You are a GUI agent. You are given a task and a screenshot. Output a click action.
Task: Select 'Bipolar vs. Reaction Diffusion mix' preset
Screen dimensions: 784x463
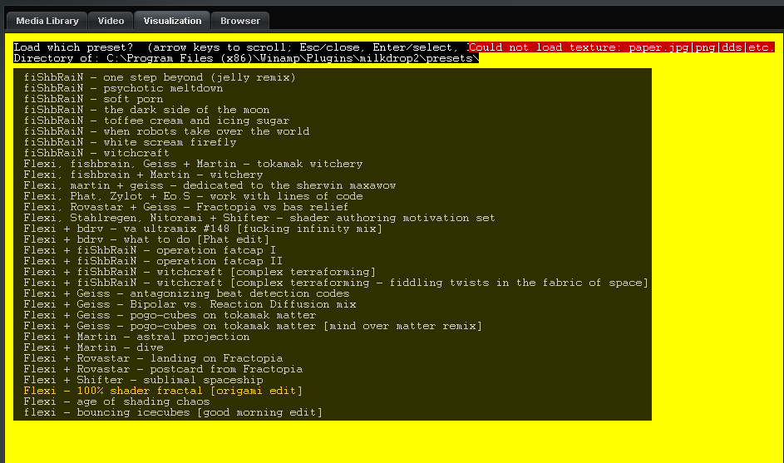coord(190,304)
